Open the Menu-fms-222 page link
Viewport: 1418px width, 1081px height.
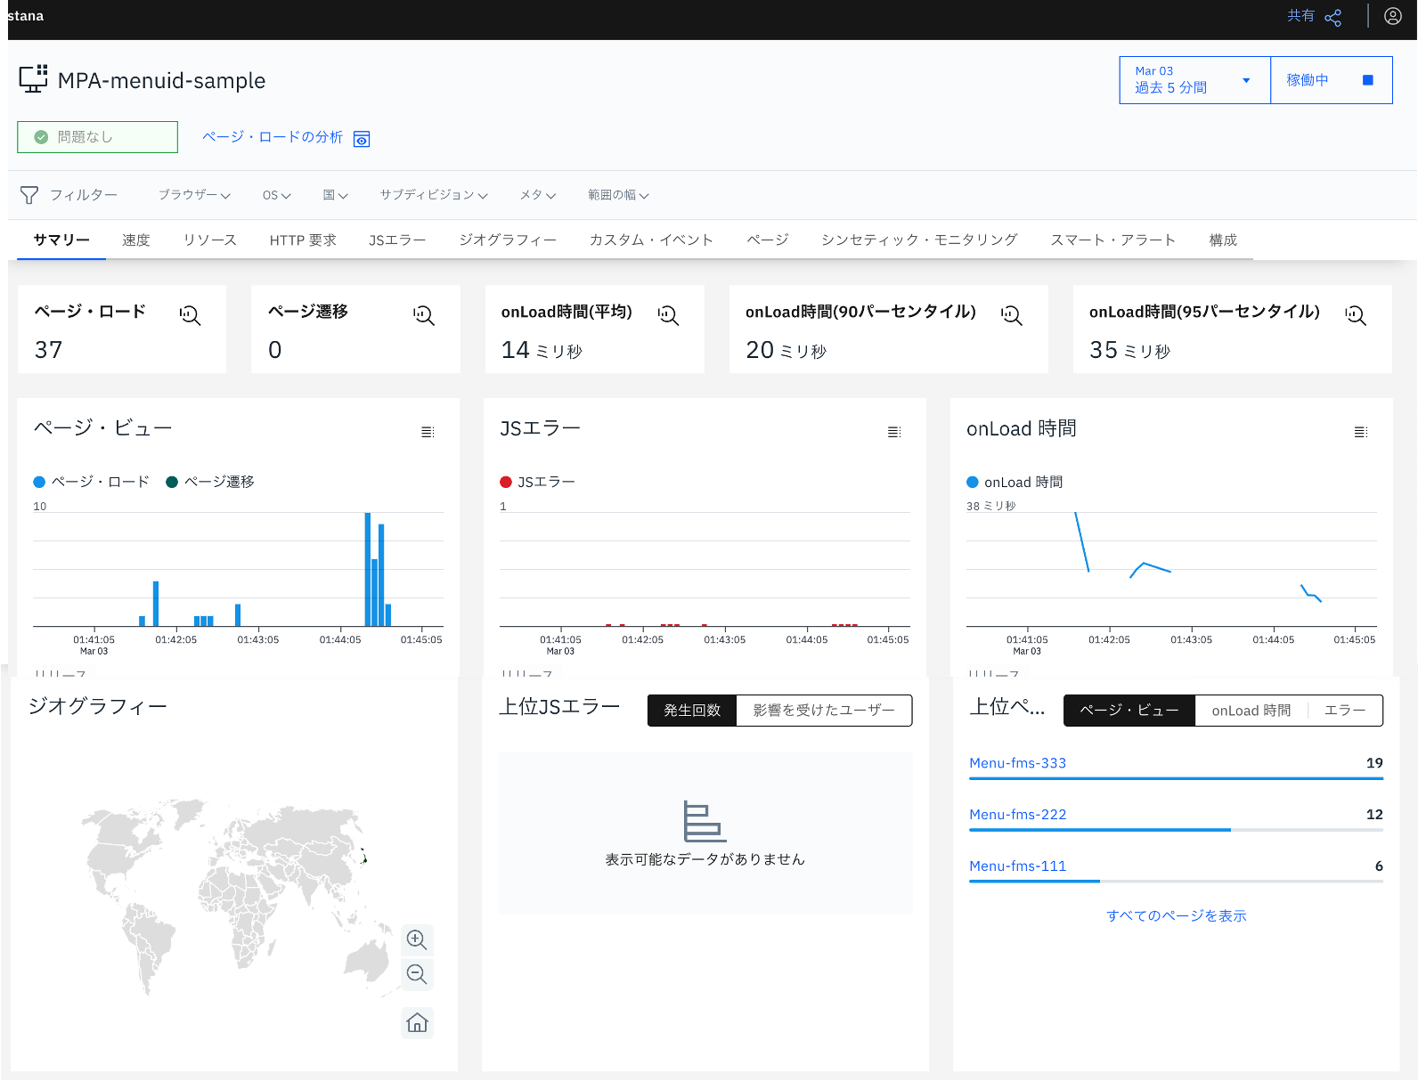[x=1018, y=815]
